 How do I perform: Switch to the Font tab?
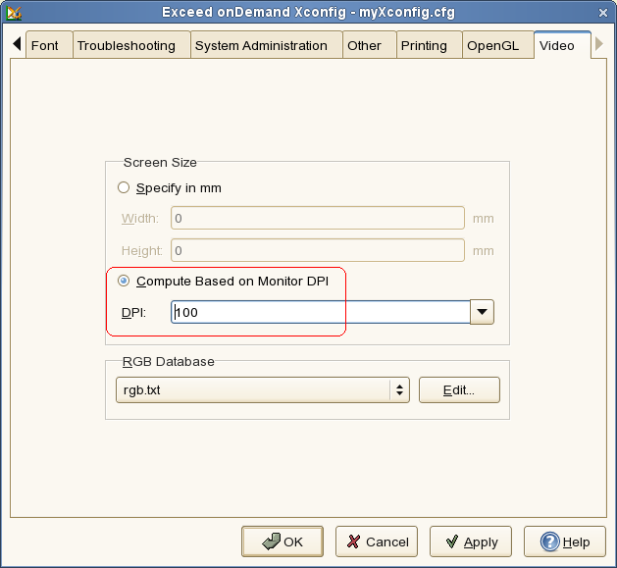[x=45, y=45]
